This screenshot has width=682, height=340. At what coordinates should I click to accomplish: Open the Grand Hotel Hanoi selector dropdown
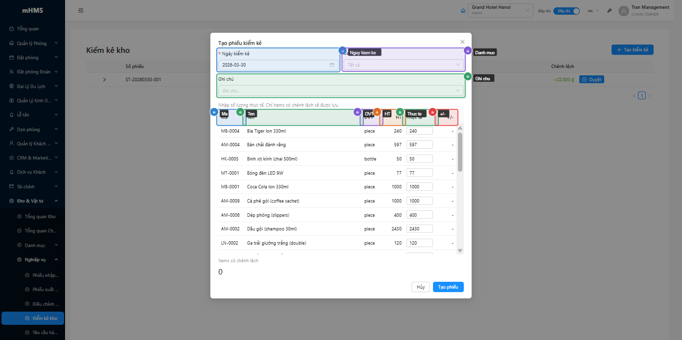point(500,10)
